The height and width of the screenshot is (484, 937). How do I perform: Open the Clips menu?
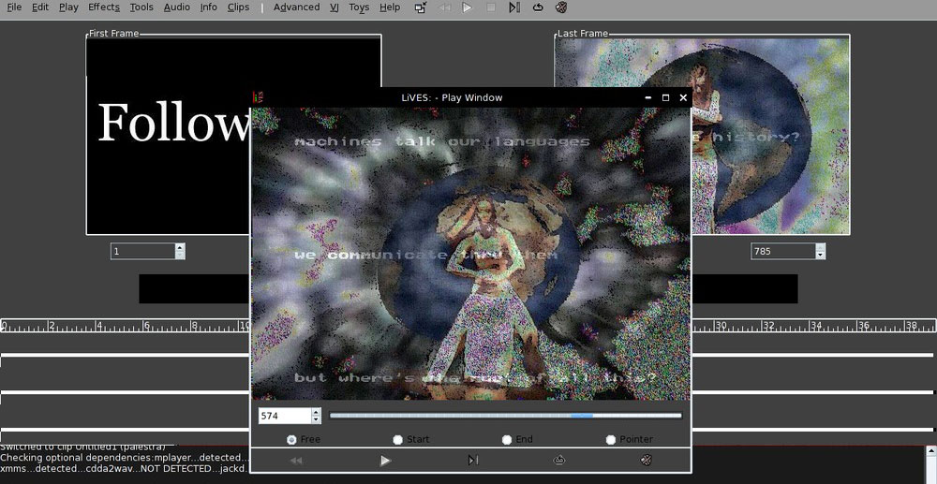(x=238, y=7)
